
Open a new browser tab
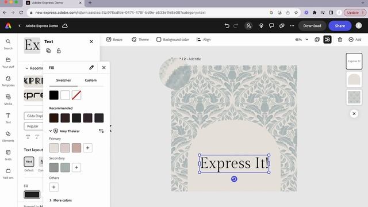click(90, 3)
